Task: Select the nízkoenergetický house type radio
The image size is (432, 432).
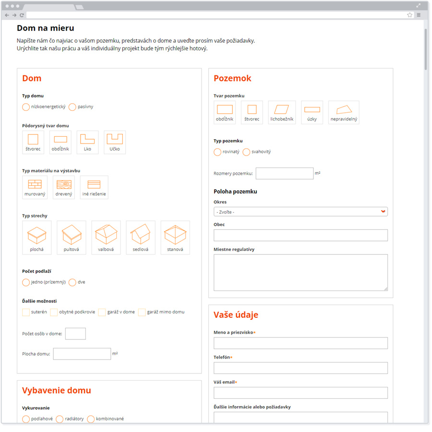Action: coord(26,107)
